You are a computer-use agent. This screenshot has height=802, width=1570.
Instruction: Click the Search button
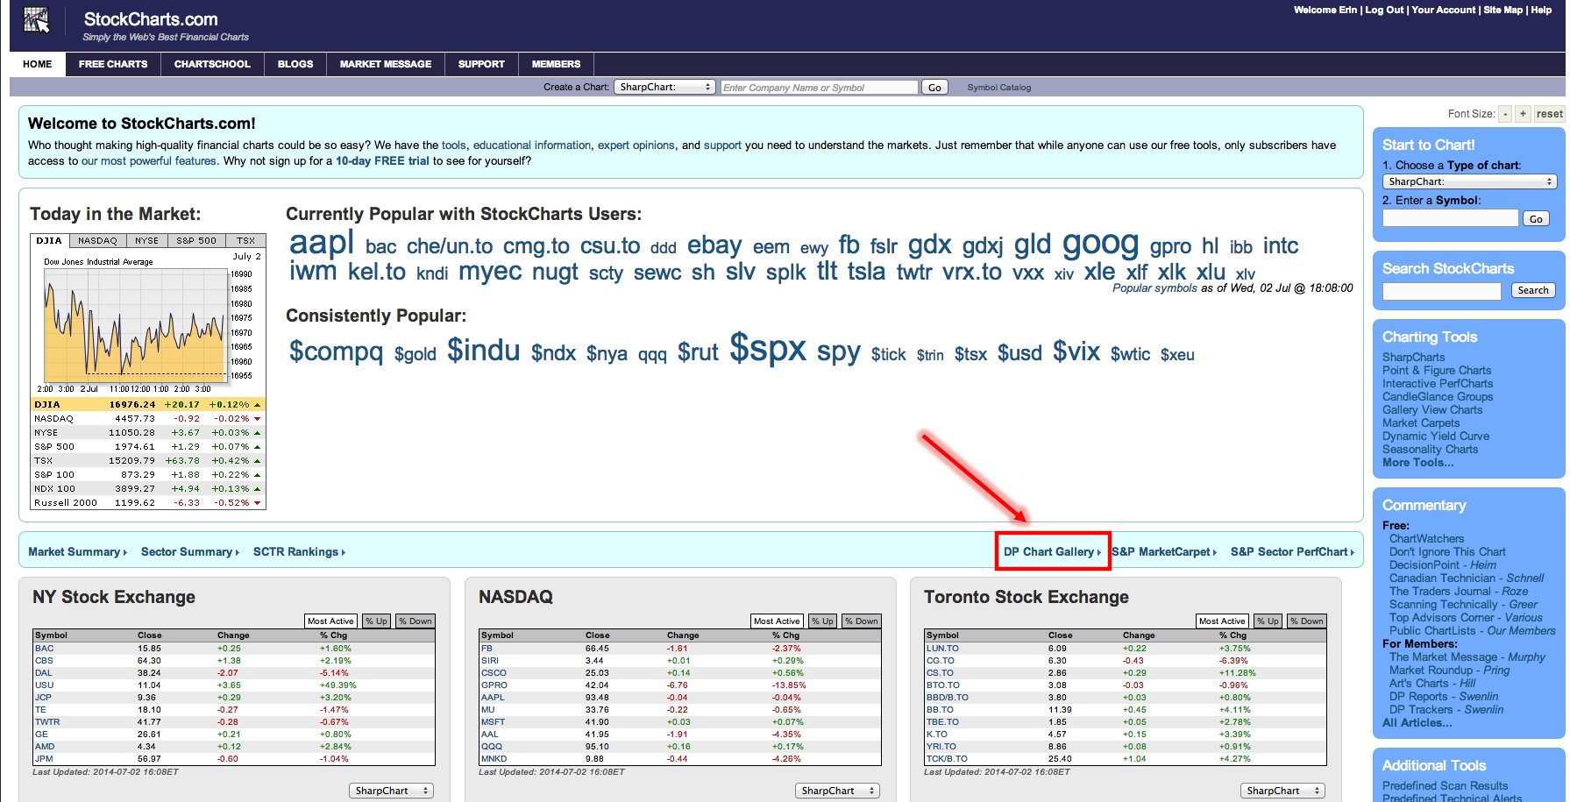pos(1533,290)
